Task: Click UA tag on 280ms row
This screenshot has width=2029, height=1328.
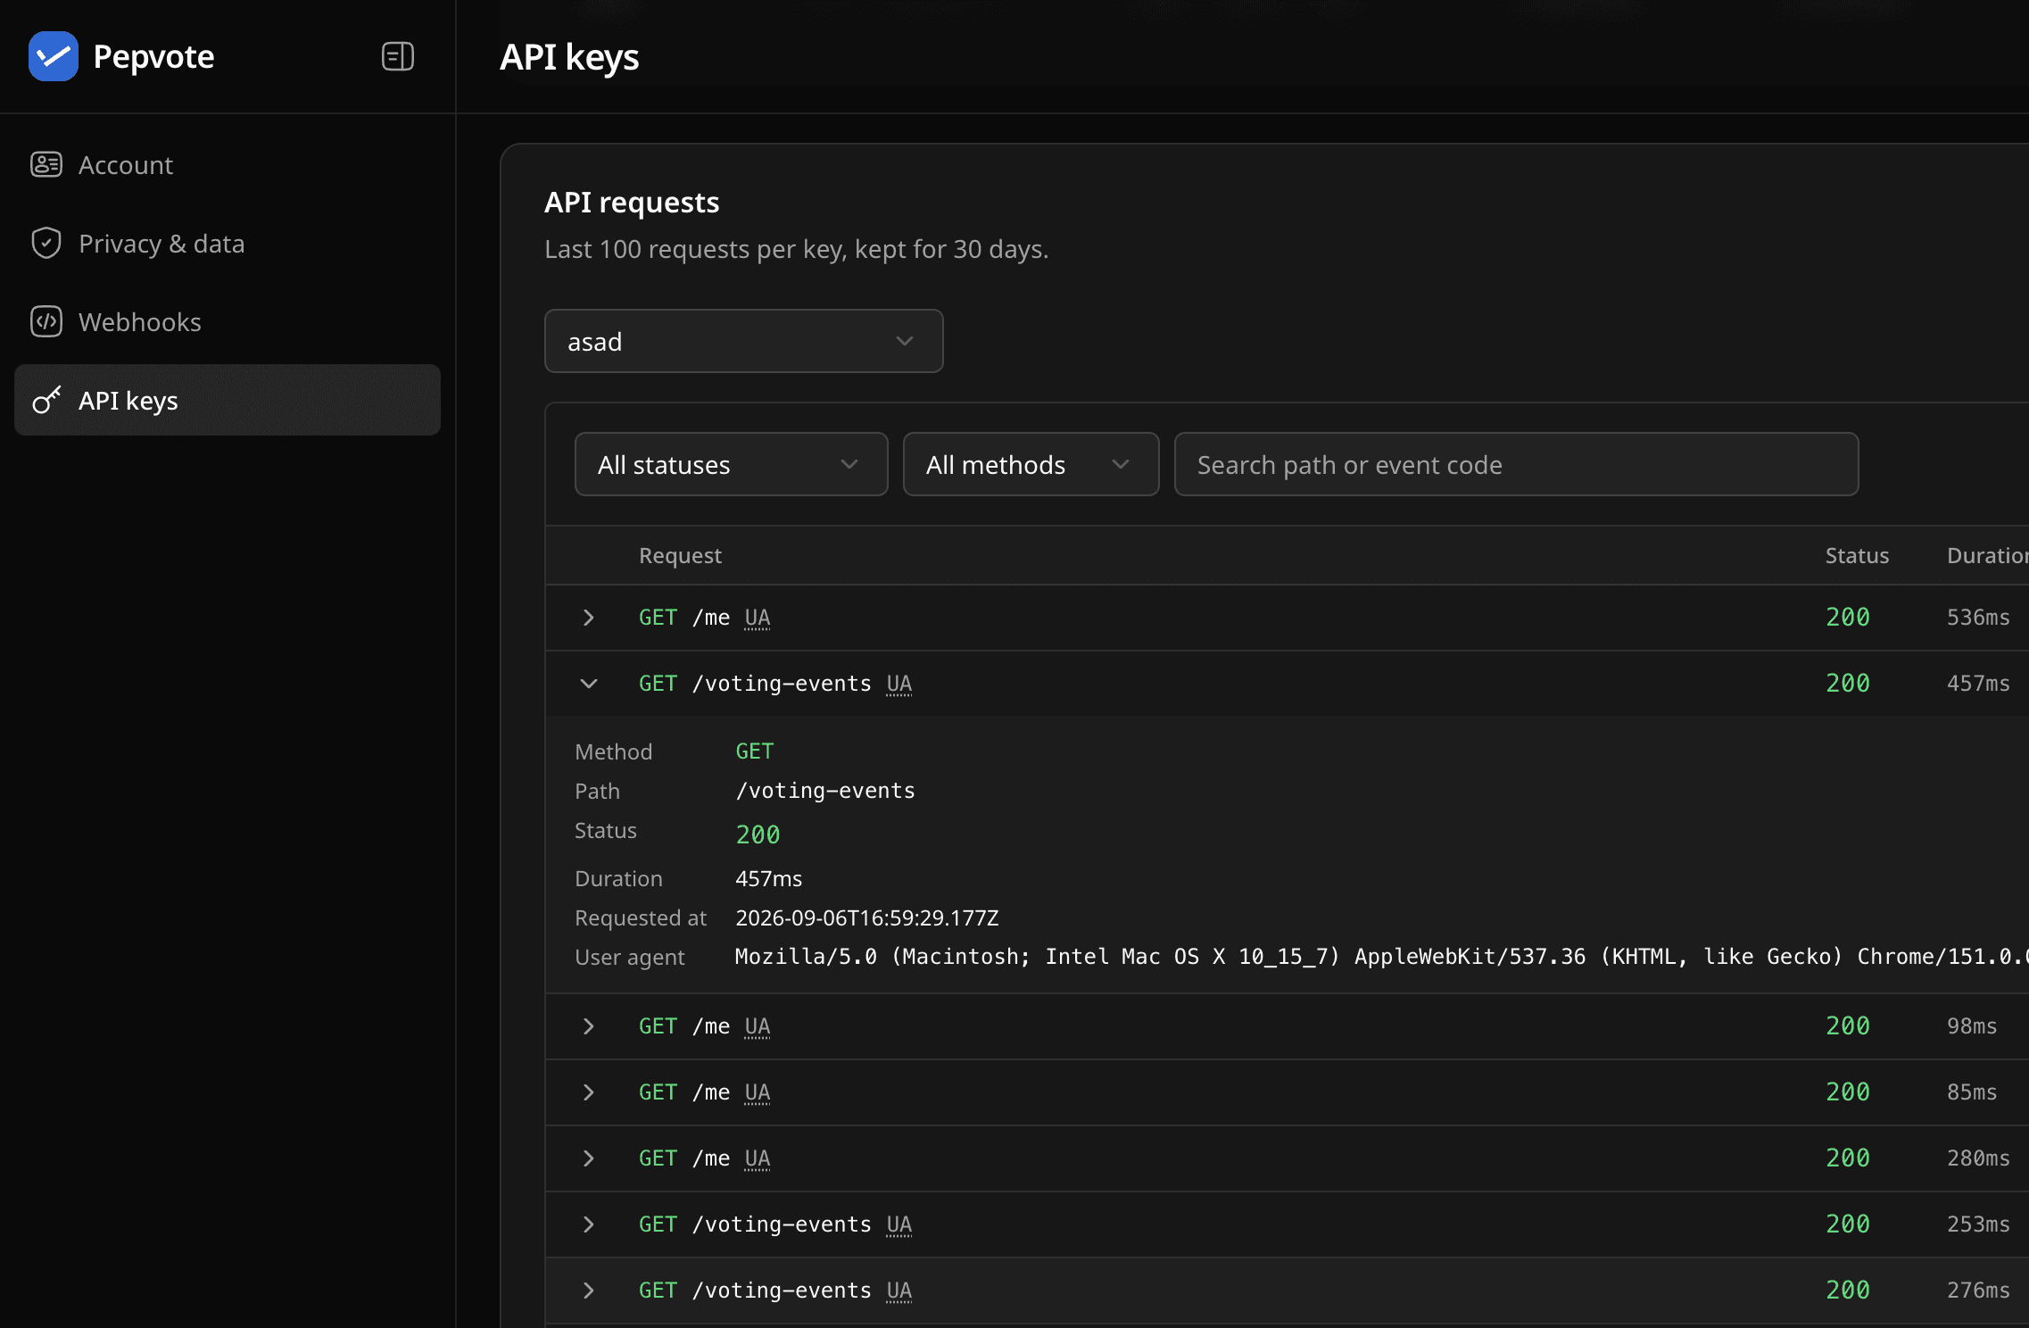Action: tap(758, 1158)
